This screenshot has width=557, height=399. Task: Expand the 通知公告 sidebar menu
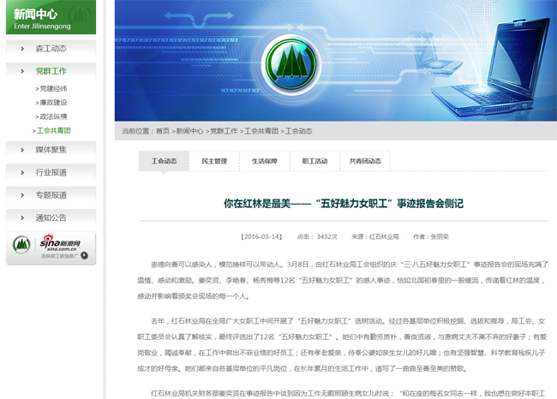[x=51, y=217]
